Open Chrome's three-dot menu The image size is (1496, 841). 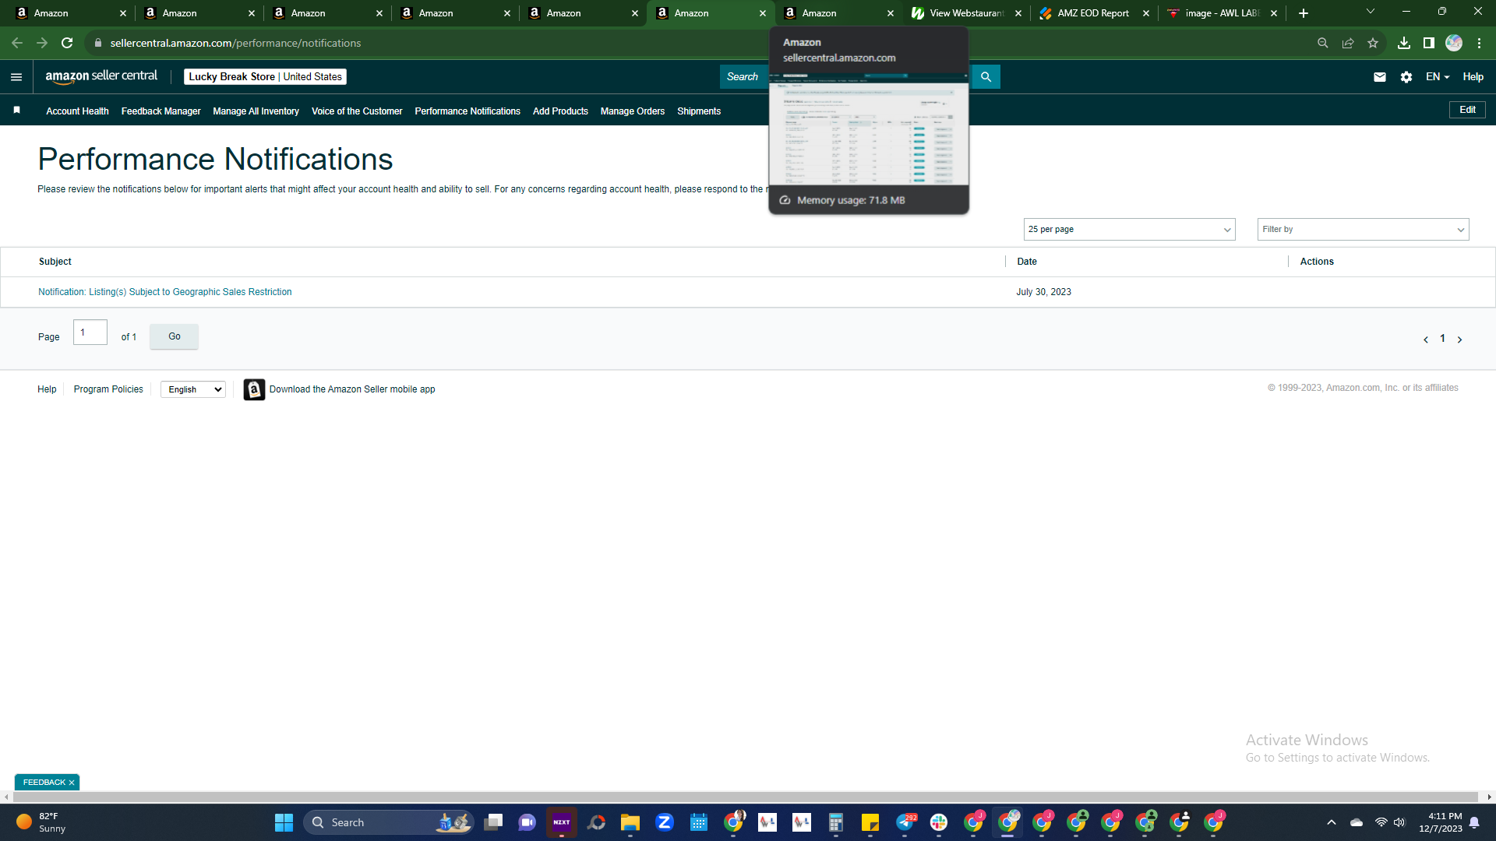coord(1479,43)
